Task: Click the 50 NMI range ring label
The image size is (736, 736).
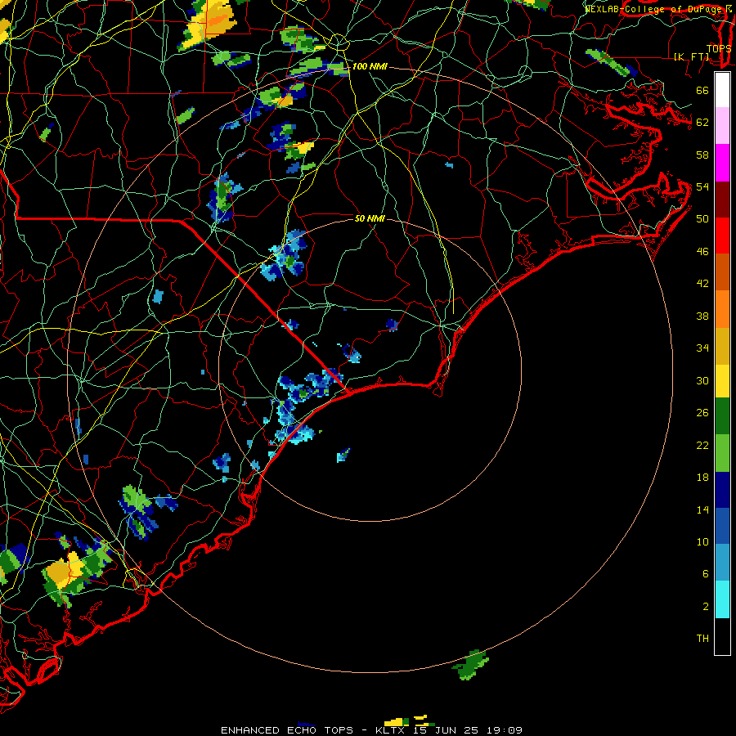Action: coord(370,218)
